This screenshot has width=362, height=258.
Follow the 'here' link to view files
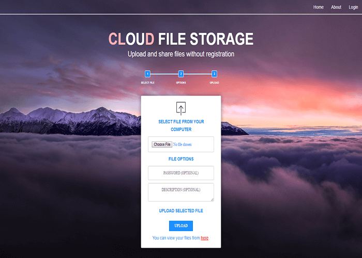pyautogui.click(x=204, y=238)
